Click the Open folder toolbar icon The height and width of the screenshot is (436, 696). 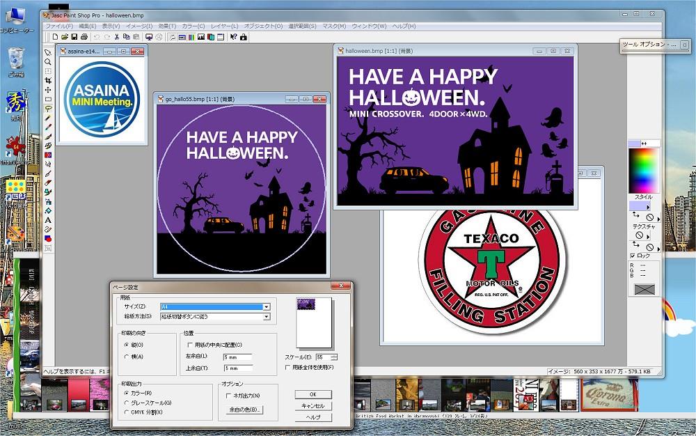(x=65, y=37)
